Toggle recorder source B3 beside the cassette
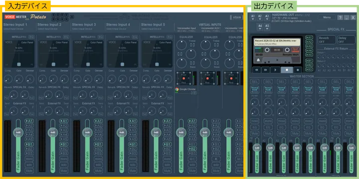Viewport: 359px width, 179px height. click(x=309, y=69)
